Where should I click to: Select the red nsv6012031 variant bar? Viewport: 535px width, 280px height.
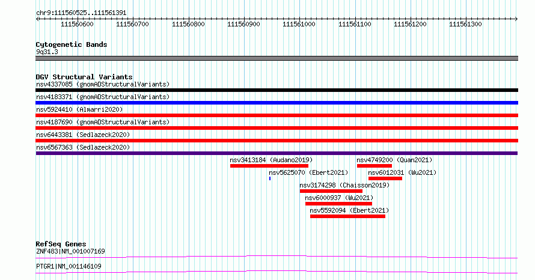pyautogui.click(x=385, y=178)
